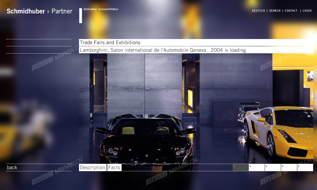Image resolution: width=317 pixels, height=190 pixels.
Task: Open the Description tab
Action: [x=93, y=167]
